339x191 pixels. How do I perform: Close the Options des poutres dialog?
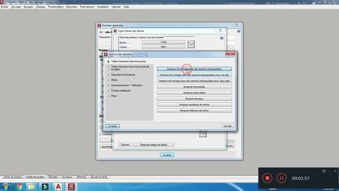pos(230,54)
